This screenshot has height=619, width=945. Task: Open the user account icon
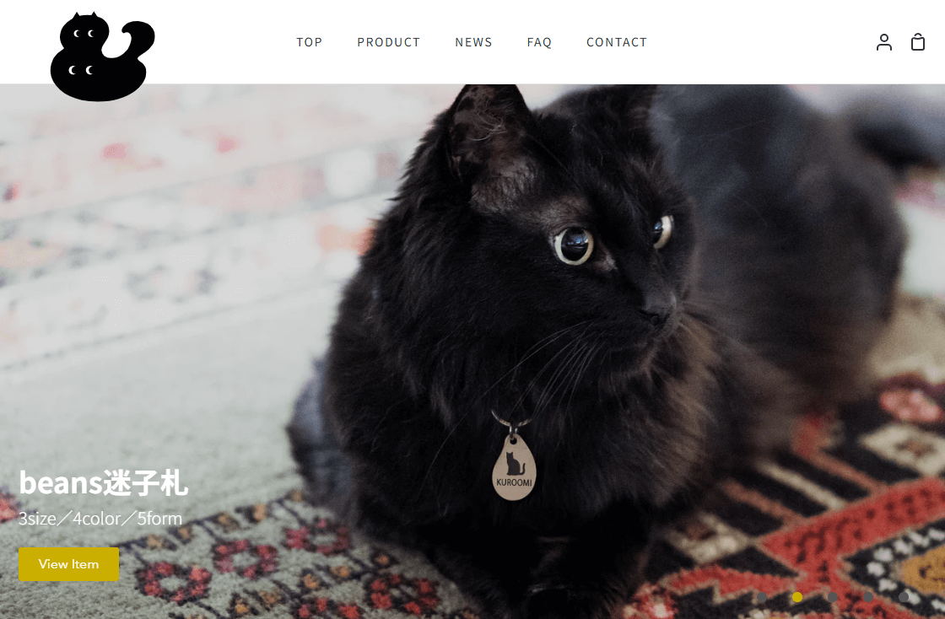click(x=883, y=42)
